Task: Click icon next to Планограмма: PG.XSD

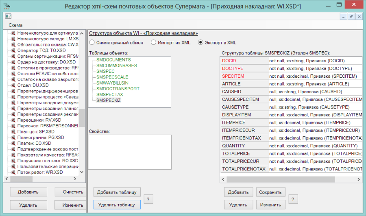Action: tap(13, 137)
